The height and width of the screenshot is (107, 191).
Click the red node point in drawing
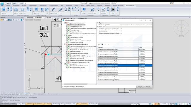[x=46, y=54]
